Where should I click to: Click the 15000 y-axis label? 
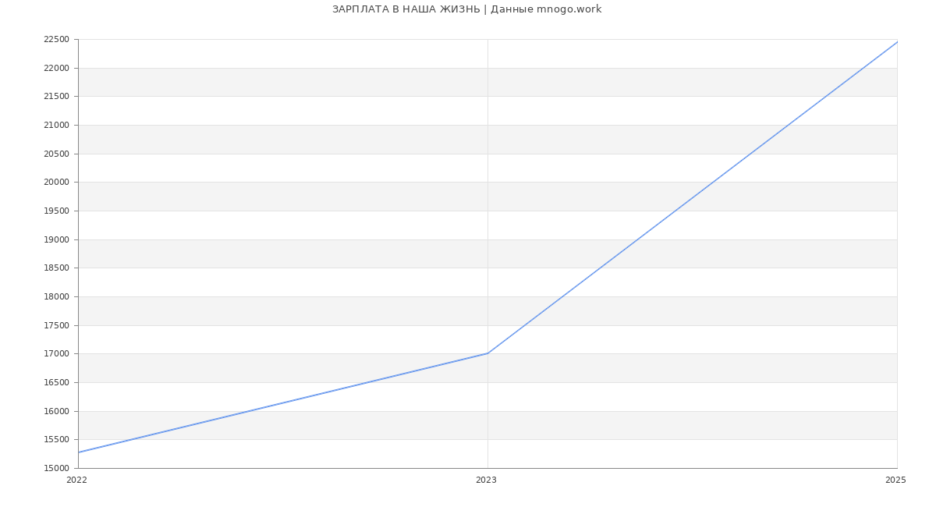pyautogui.click(x=56, y=469)
